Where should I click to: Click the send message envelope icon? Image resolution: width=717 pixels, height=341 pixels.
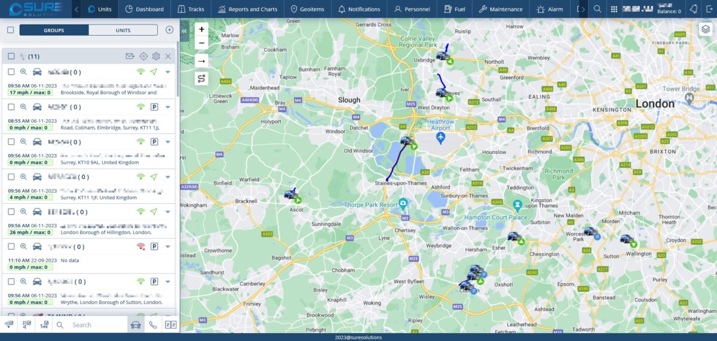pyautogui.click(x=130, y=56)
